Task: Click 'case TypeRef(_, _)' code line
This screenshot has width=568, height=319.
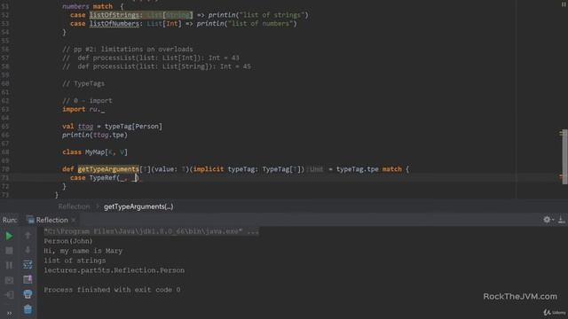Action: point(105,177)
